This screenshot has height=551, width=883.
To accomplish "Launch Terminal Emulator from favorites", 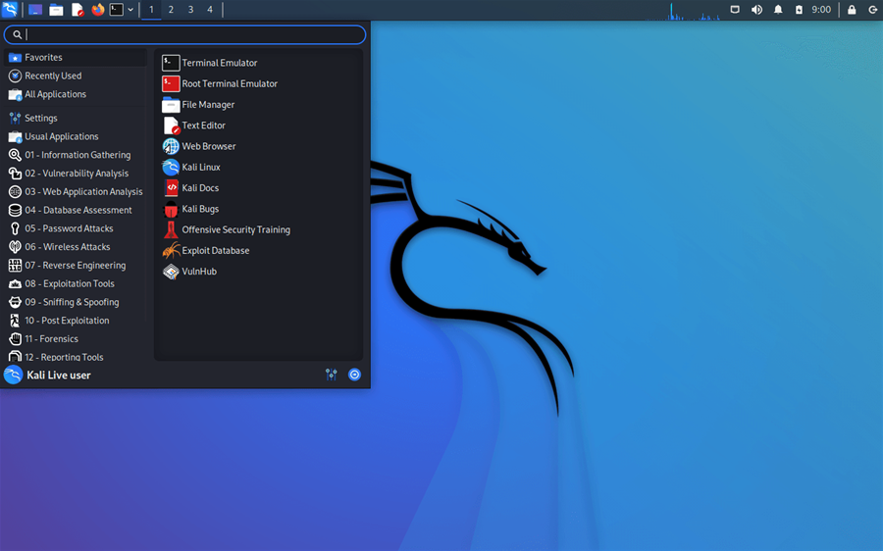I will click(x=258, y=63).
